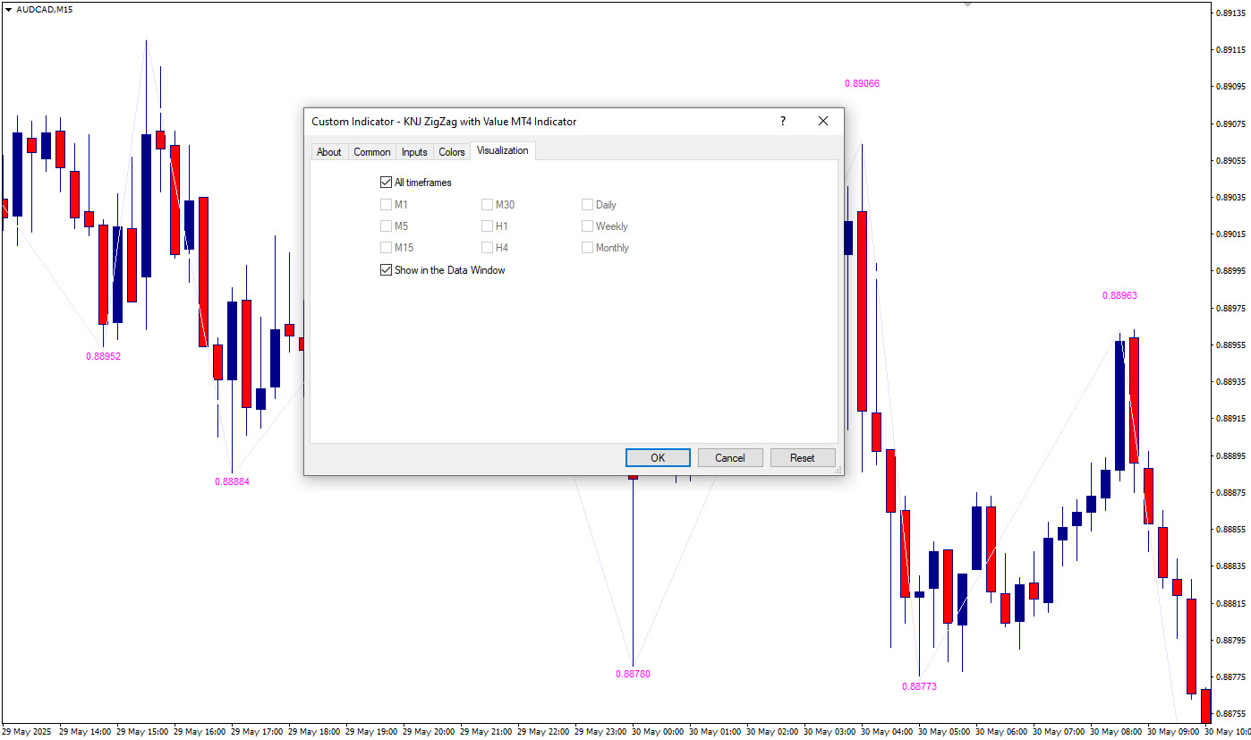
Task: Toggle the H1 timeframe checkbox
Action: 487,226
